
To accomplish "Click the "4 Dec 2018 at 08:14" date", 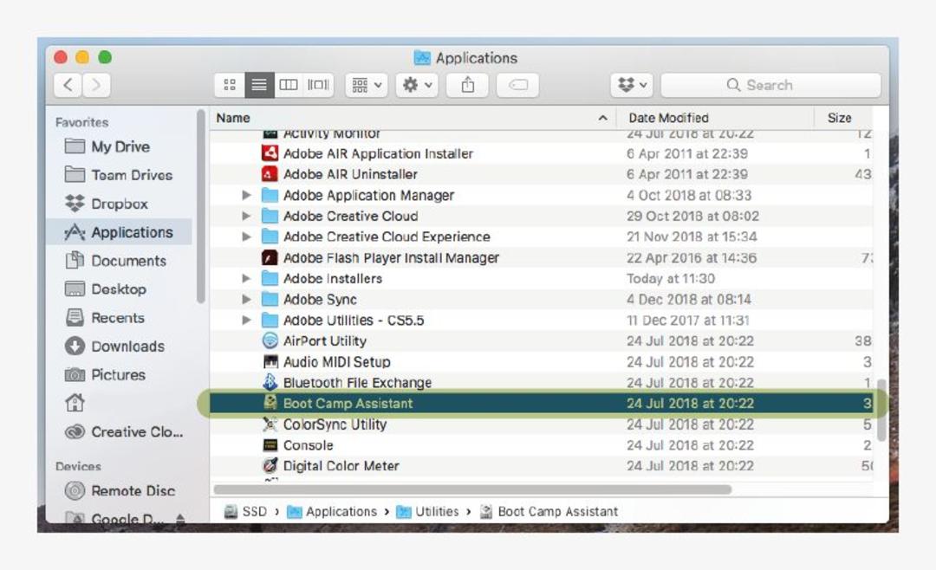I will click(x=689, y=300).
